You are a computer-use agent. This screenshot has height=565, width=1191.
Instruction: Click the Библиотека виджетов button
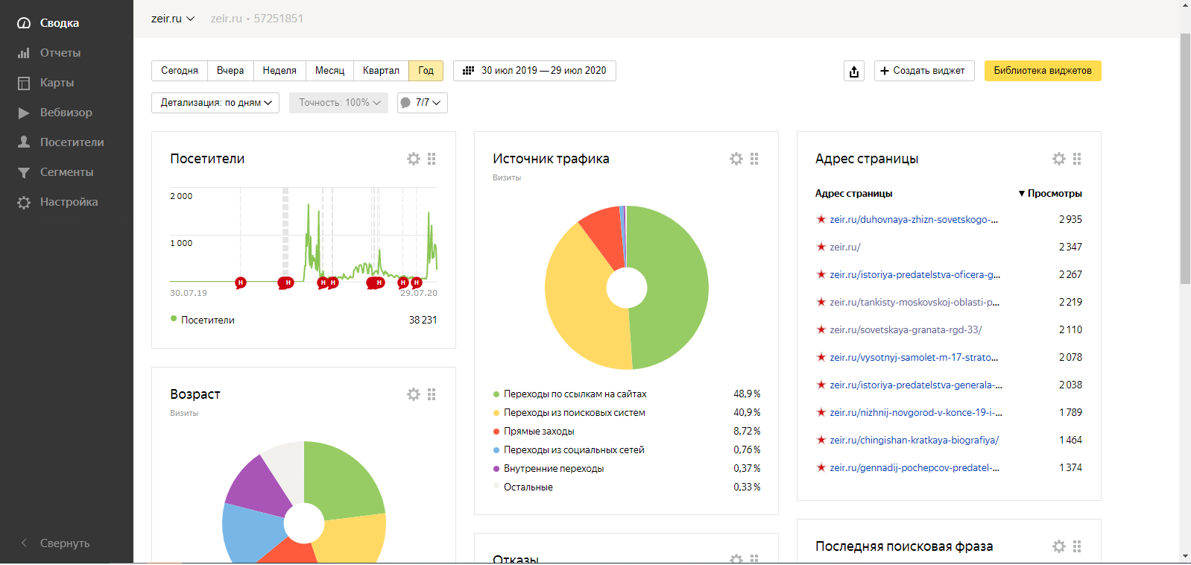pyautogui.click(x=1042, y=71)
